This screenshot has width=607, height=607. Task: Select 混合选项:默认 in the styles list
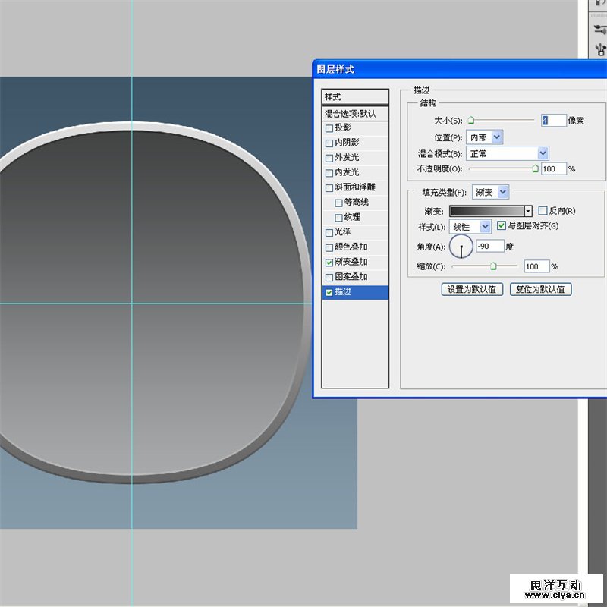(355, 113)
